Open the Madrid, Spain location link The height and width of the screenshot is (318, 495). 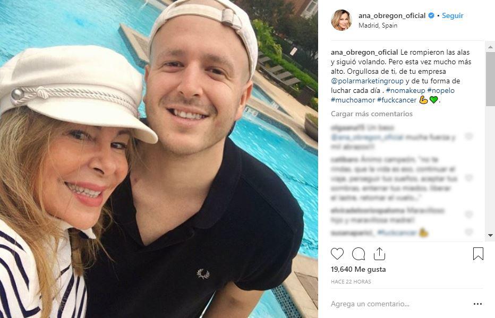pos(378,25)
